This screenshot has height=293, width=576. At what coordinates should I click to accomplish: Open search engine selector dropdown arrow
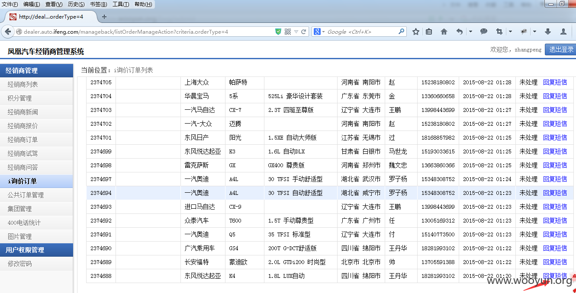(x=323, y=32)
